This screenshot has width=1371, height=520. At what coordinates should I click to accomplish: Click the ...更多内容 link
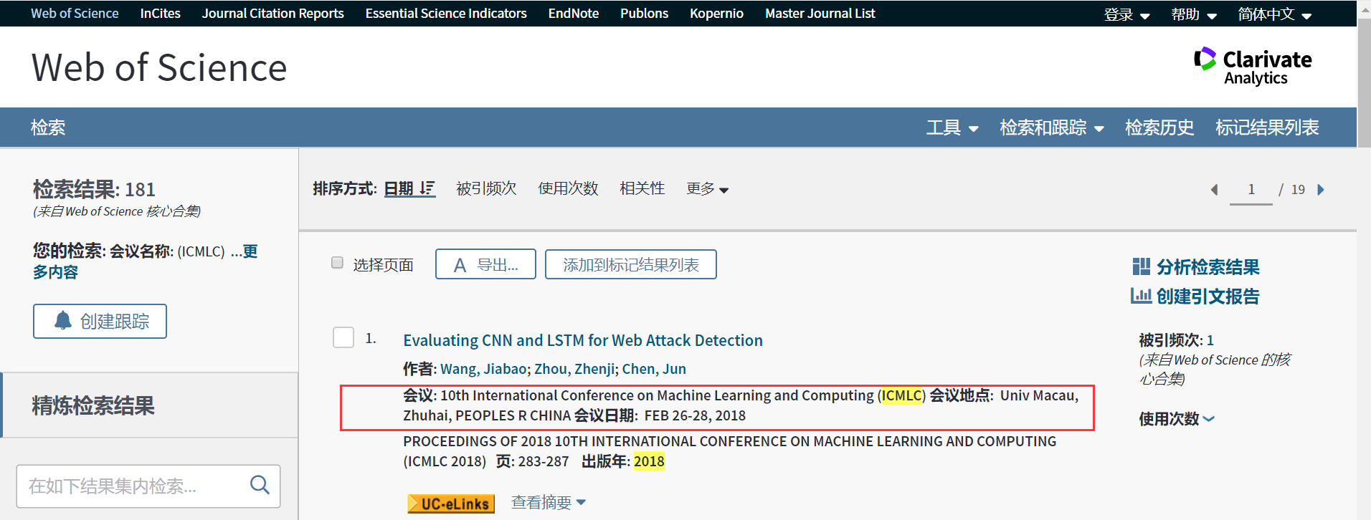click(145, 261)
